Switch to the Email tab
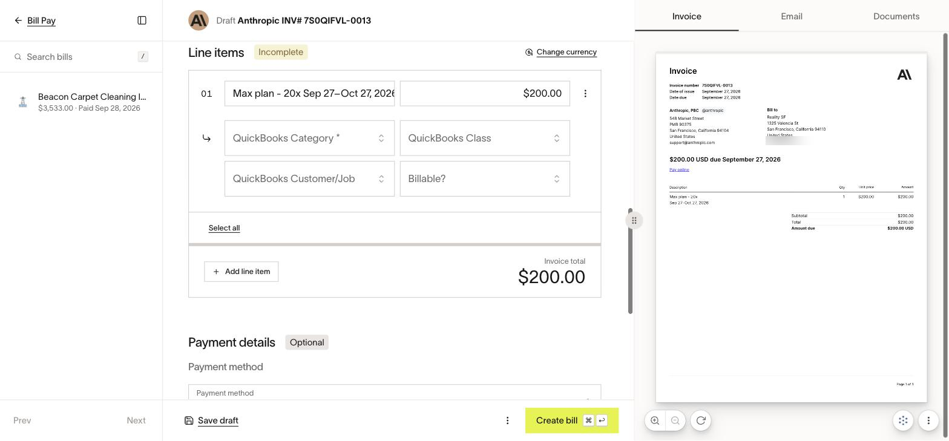 (x=792, y=16)
